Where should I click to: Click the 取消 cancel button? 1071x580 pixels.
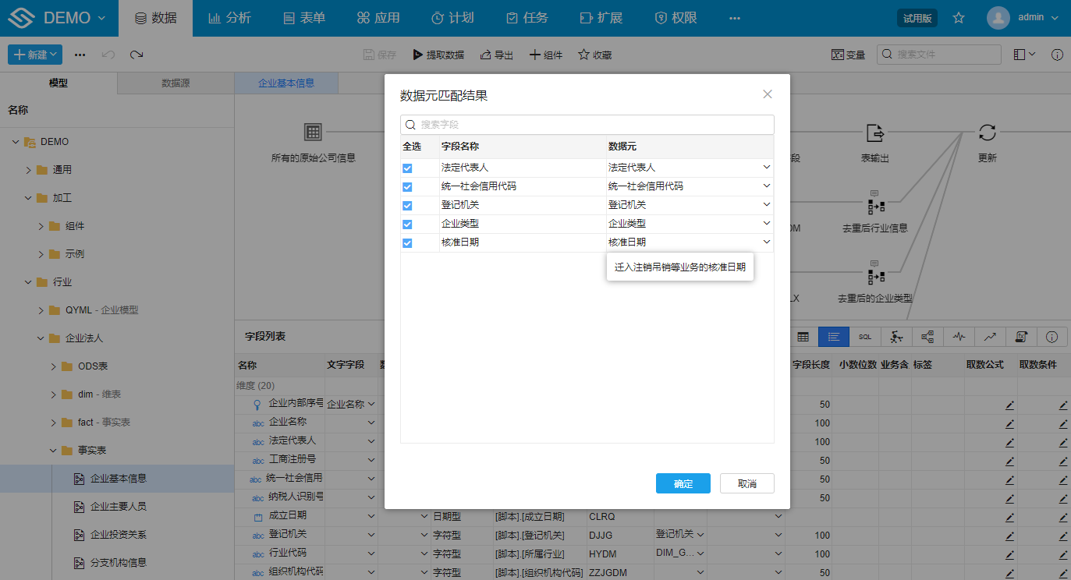click(747, 483)
